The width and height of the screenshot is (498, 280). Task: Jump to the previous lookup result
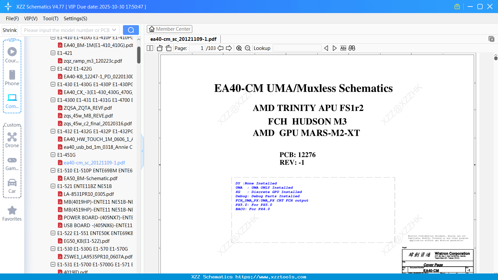point(326,48)
